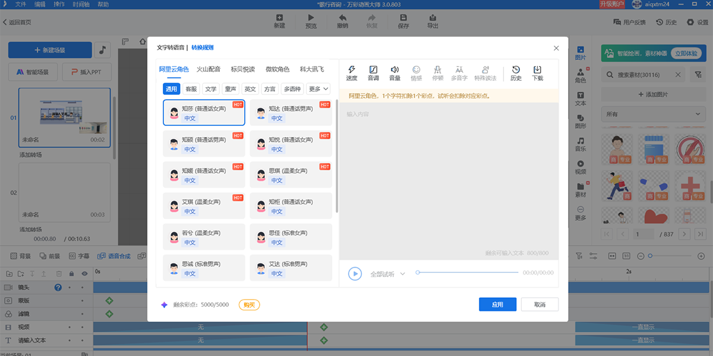Viewport: 713px width, 356px height.
Task: Expand the 所有 material filter dropdown
Action: click(652, 114)
